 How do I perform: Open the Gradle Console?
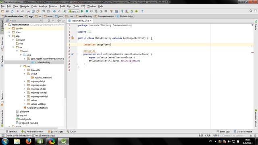[x=243, y=132]
